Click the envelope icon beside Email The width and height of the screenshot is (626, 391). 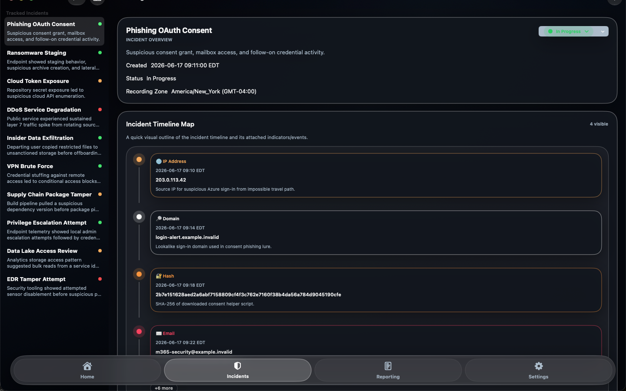tap(159, 333)
